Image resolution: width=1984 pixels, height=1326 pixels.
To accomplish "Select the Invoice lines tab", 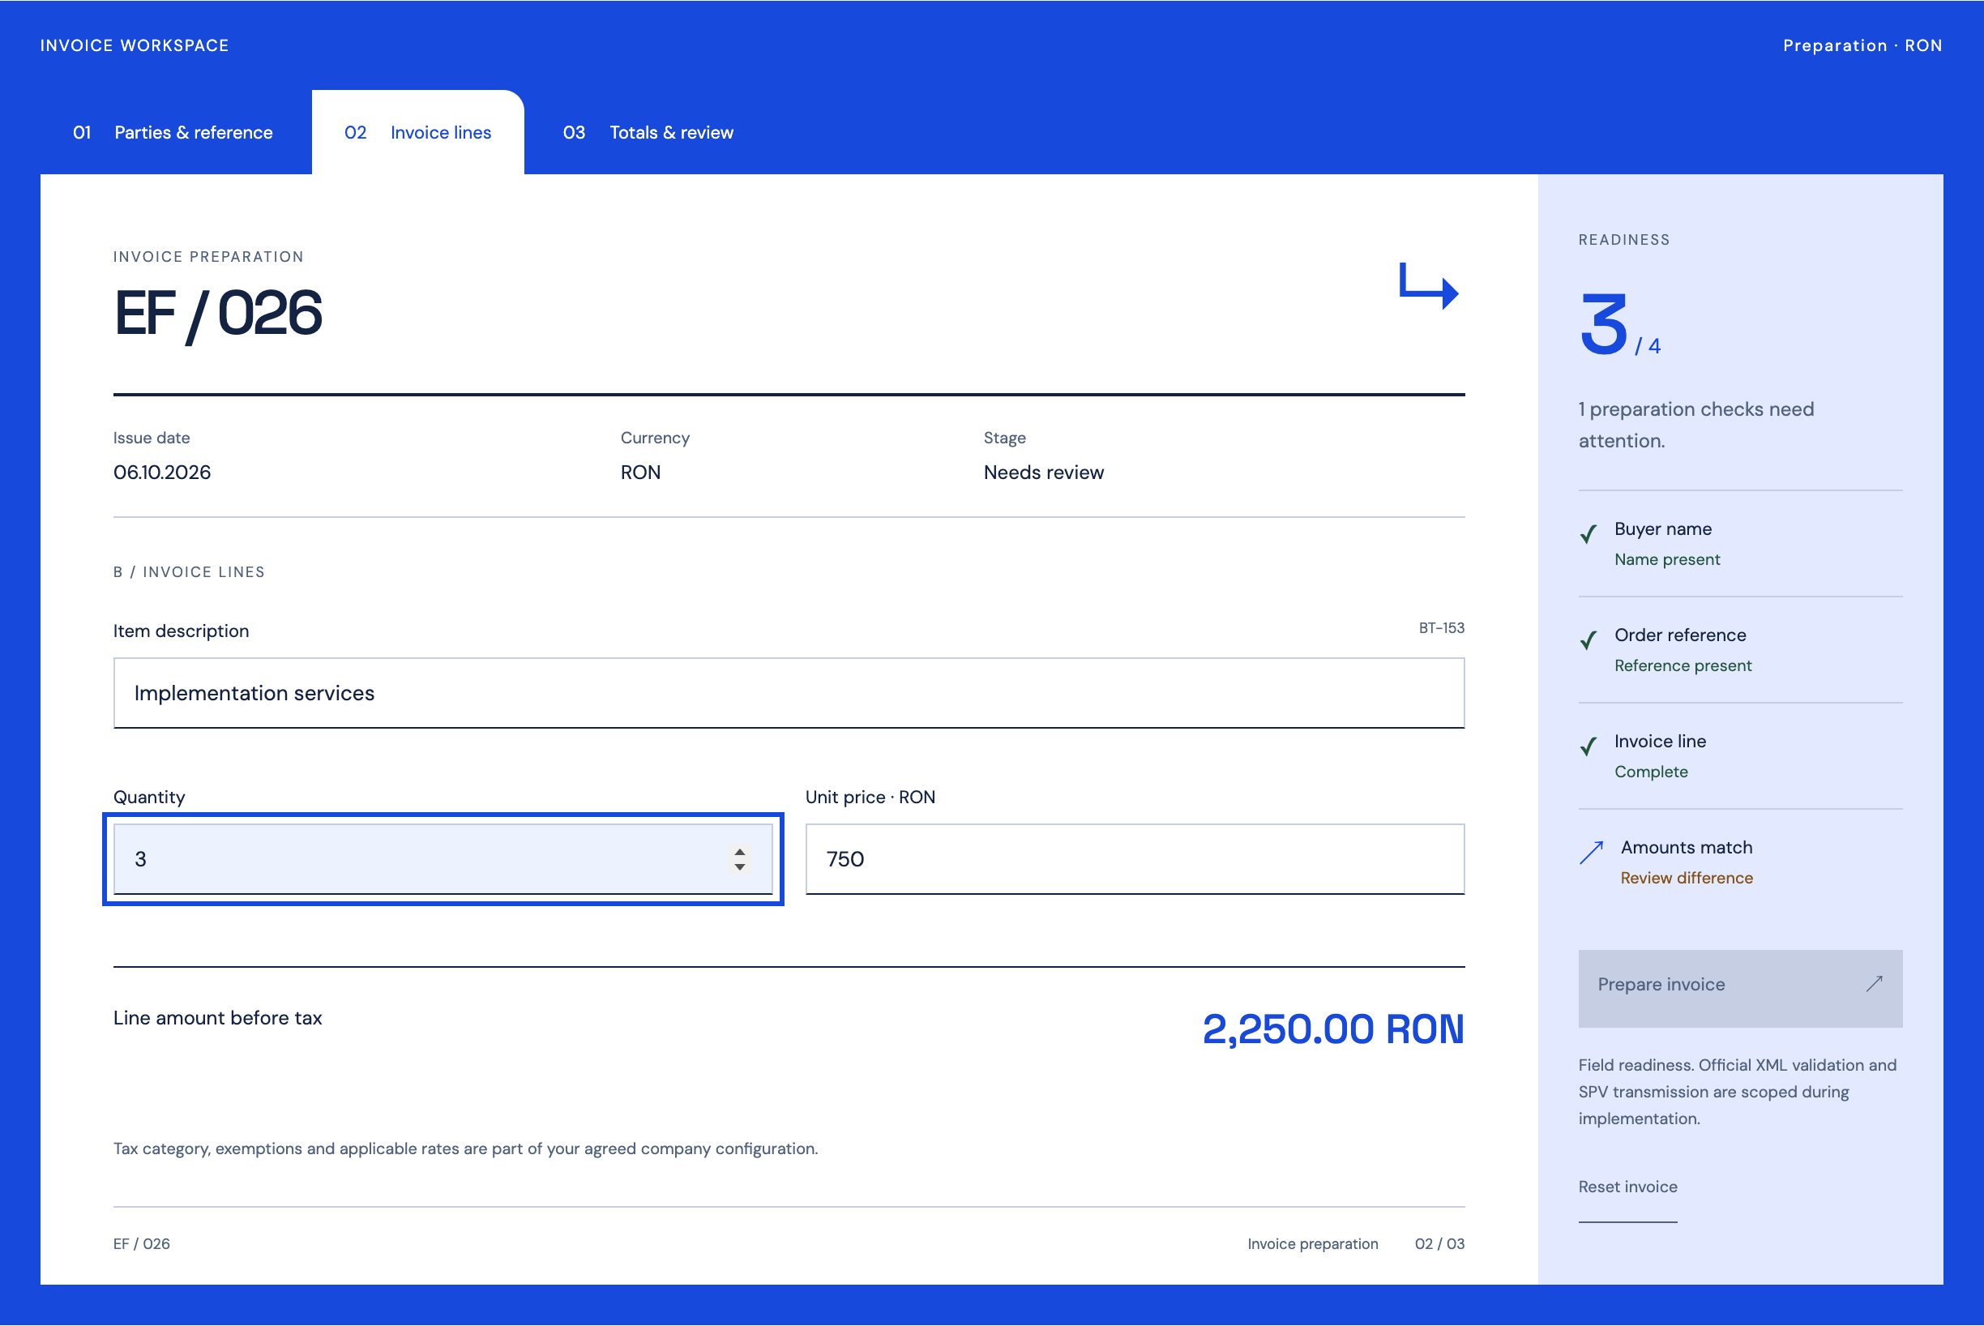I will tap(417, 133).
